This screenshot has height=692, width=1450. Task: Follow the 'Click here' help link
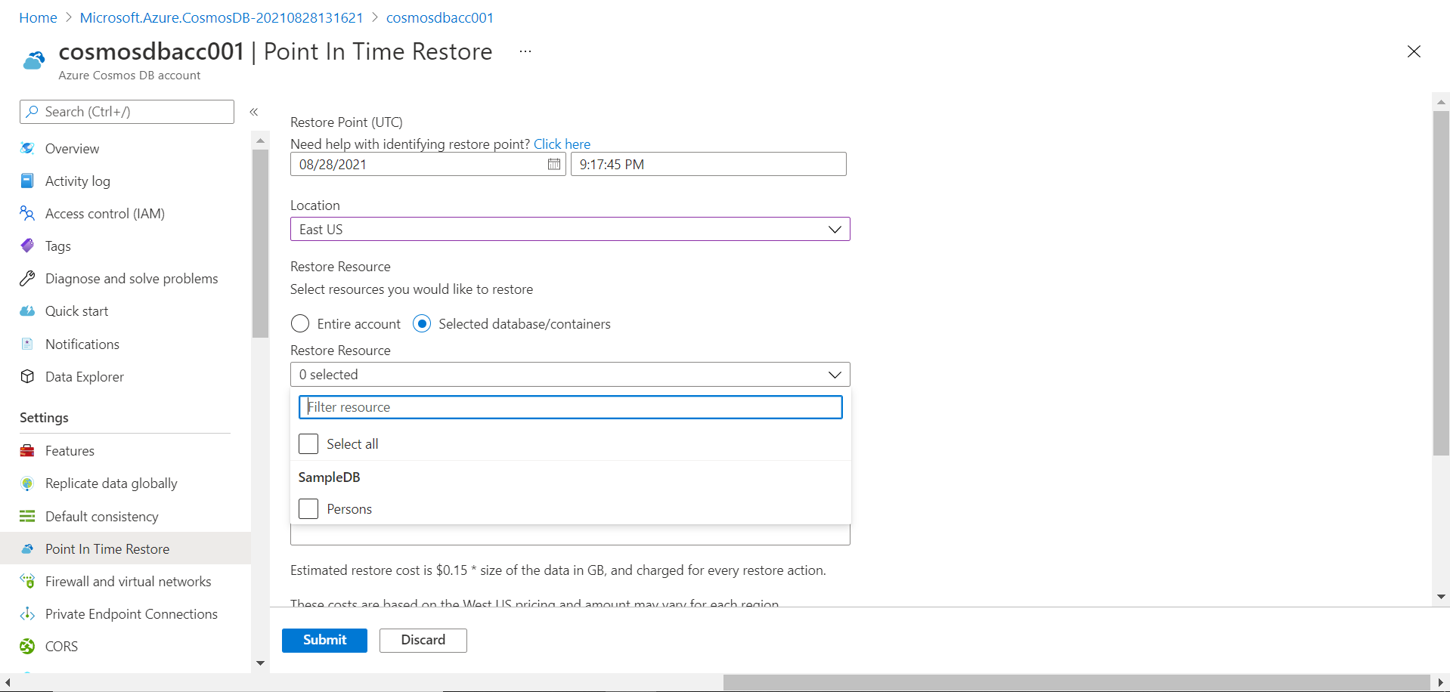562,144
